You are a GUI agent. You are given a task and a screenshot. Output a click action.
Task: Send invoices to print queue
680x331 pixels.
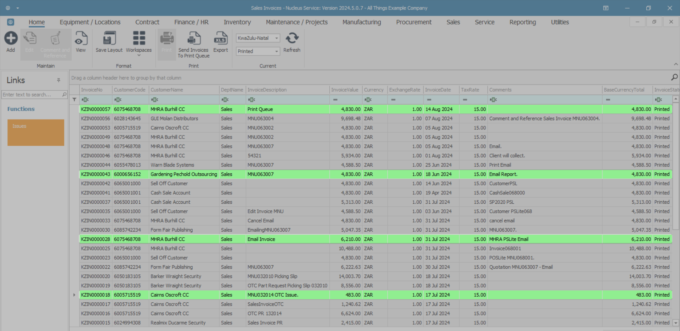coord(193,39)
